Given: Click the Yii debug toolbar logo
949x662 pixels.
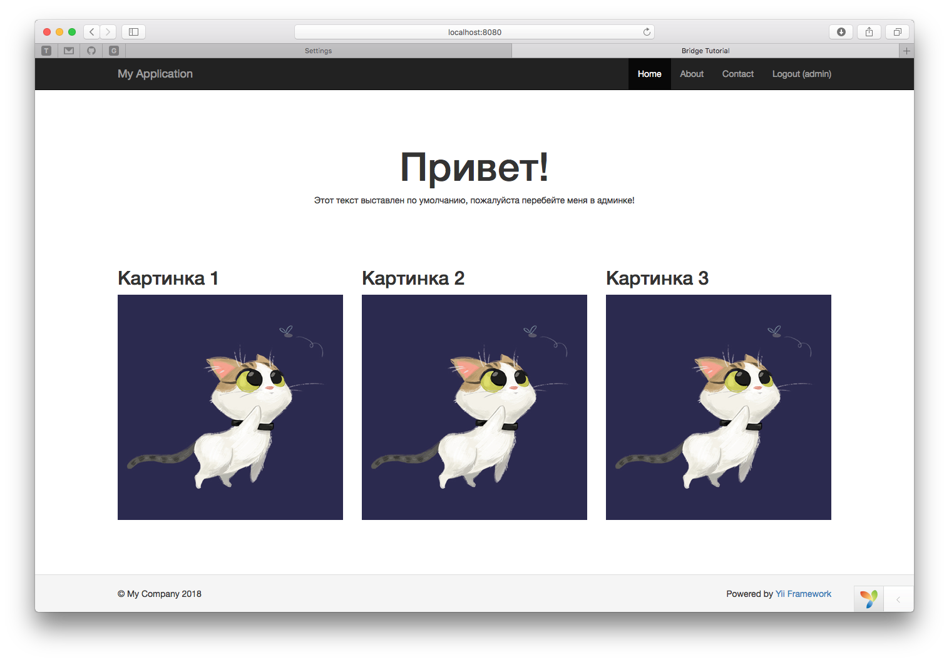Looking at the screenshot, I should click(x=869, y=599).
